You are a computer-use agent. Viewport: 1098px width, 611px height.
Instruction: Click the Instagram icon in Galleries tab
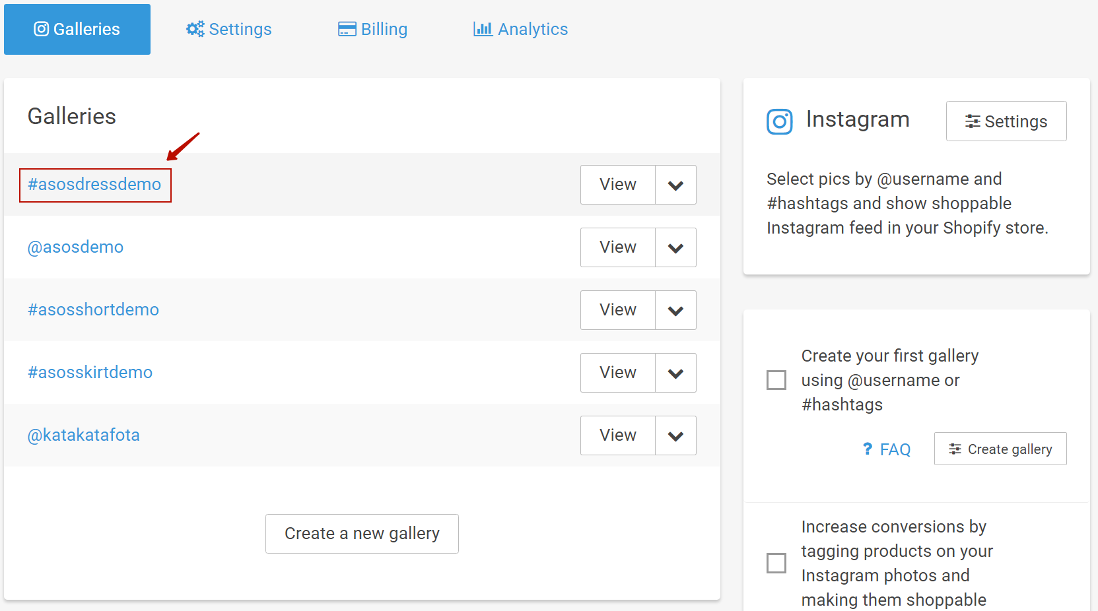coord(42,29)
